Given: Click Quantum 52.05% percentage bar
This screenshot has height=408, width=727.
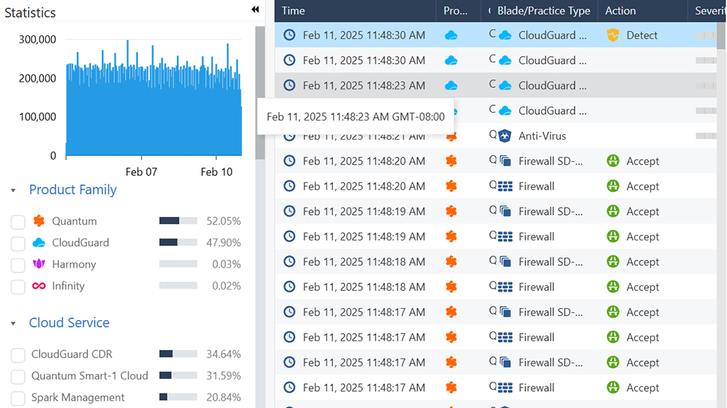Looking at the screenshot, I should tap(178, 221).
